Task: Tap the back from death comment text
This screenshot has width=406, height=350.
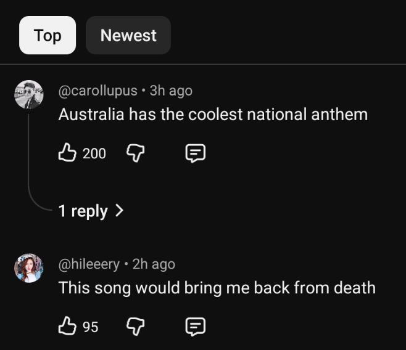Action: [217, 288]
